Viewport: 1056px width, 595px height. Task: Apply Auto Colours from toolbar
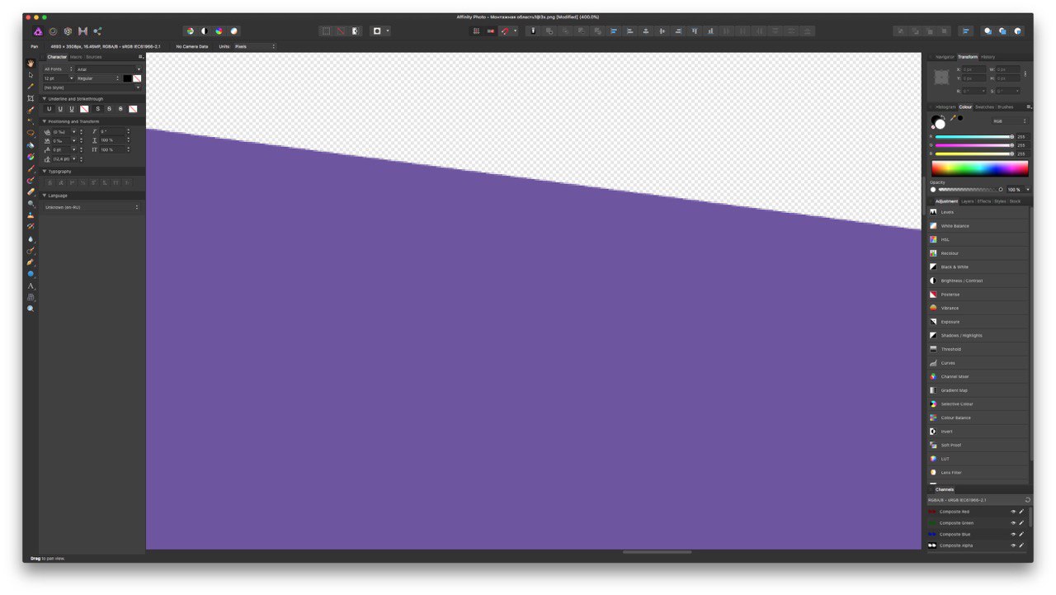click(x=219, y=31)
